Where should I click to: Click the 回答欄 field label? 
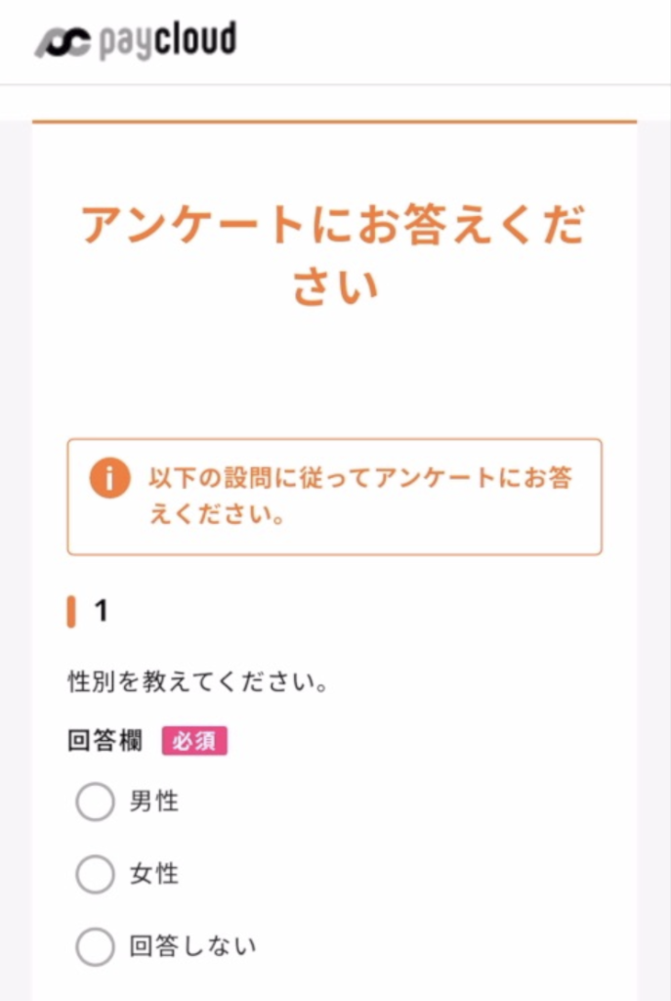[105, 741]
